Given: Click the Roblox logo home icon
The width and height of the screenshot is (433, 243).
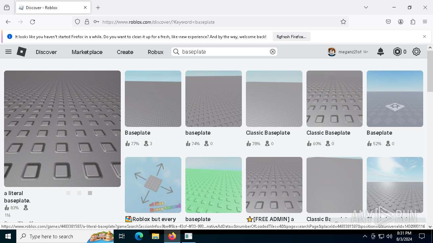Looking at the screenshot, I should click(22, 52).
